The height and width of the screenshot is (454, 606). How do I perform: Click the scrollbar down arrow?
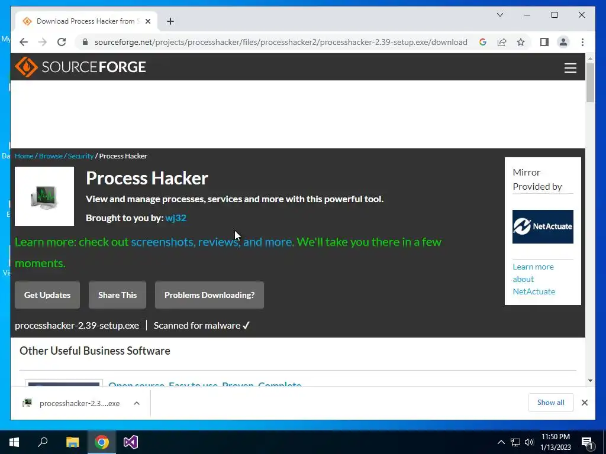590,381
